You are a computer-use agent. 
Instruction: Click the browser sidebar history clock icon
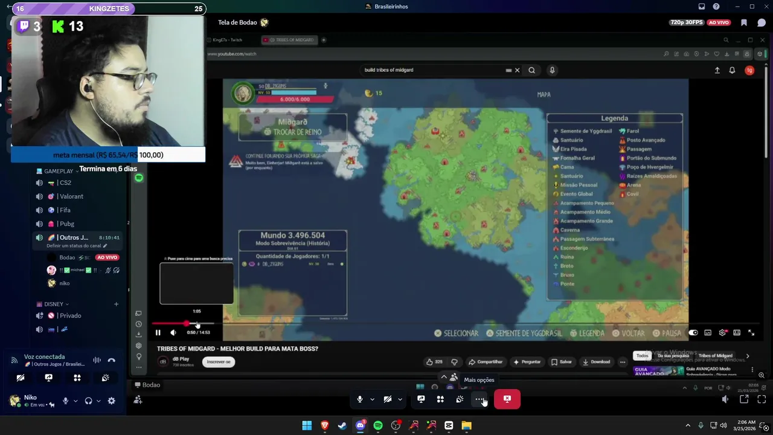point(139,324)
